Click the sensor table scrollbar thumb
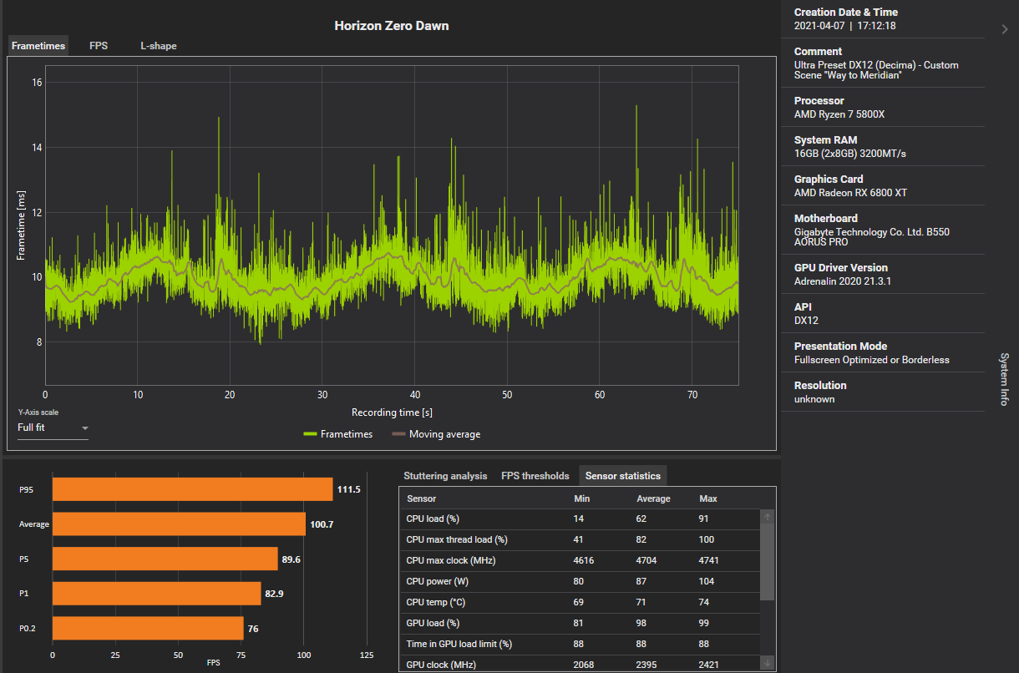 point(768,561)
